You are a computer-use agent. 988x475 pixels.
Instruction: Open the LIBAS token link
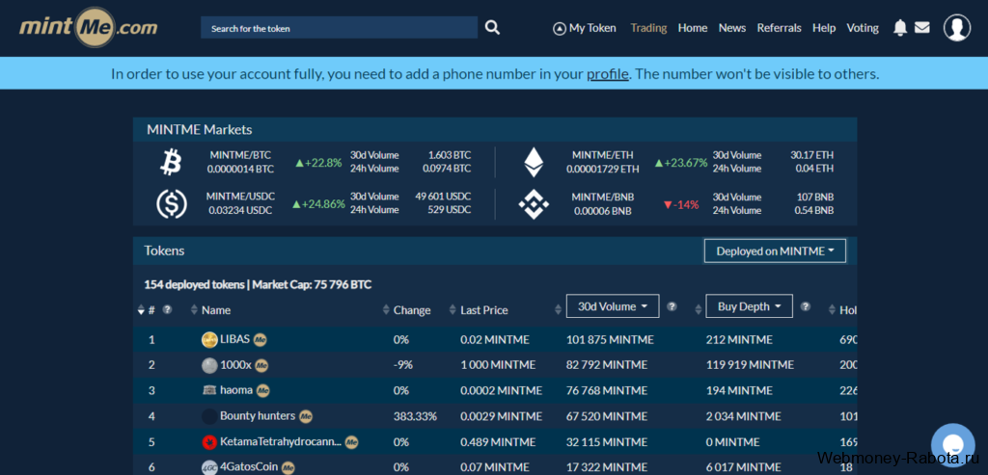click(235, 340)
